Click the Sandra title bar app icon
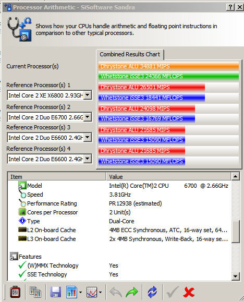 [x=8, y=7]
